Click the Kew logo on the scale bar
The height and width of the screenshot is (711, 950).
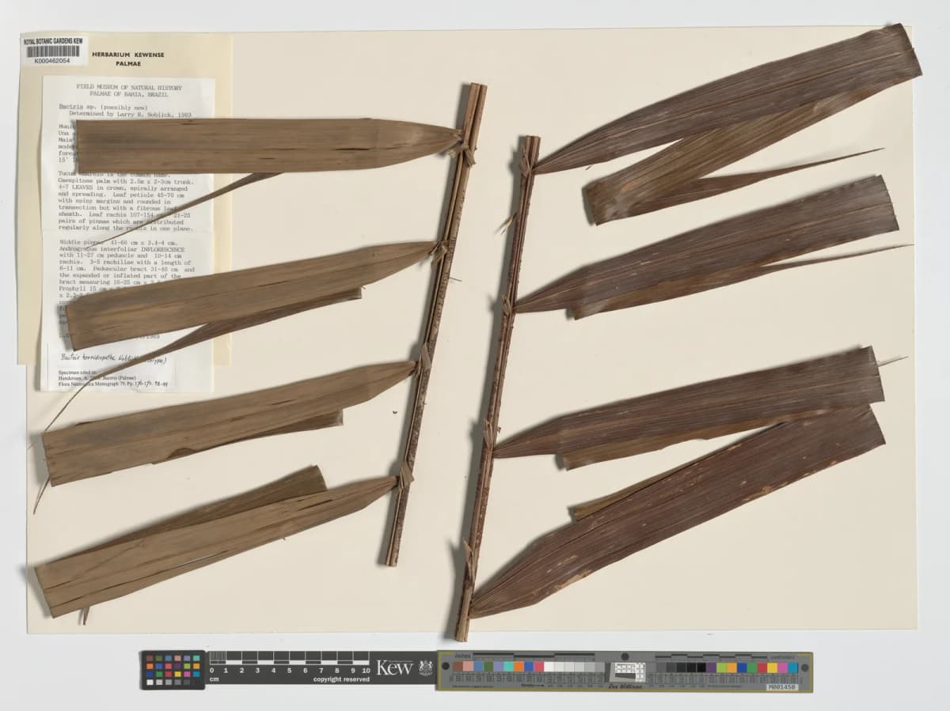coord(395,668)
